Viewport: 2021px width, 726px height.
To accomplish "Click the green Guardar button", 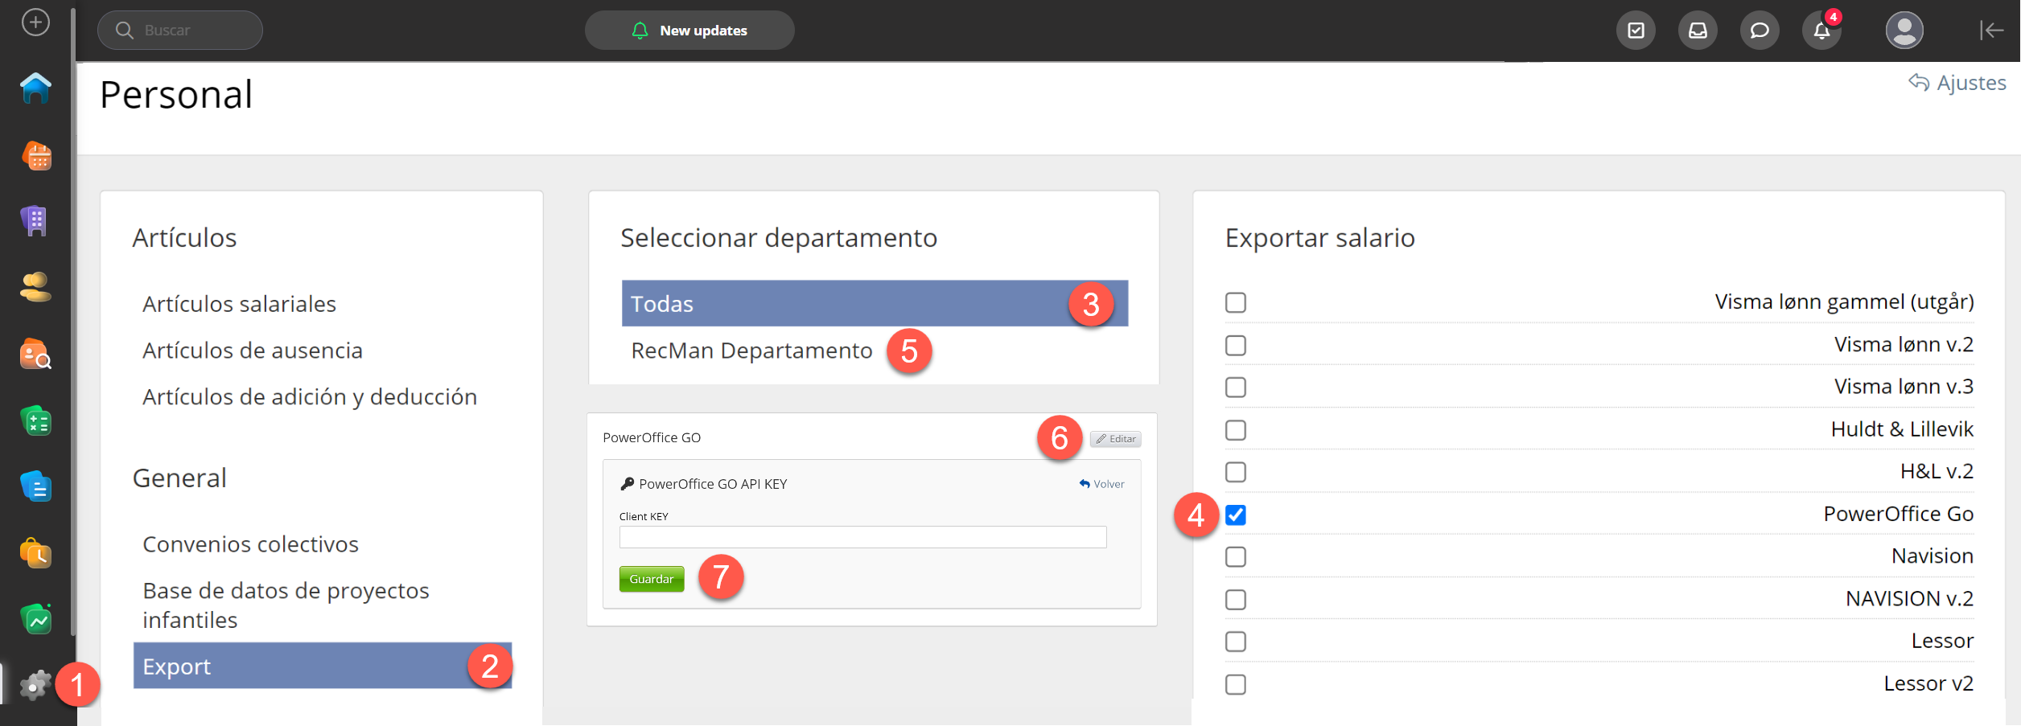I will point(651,579).
